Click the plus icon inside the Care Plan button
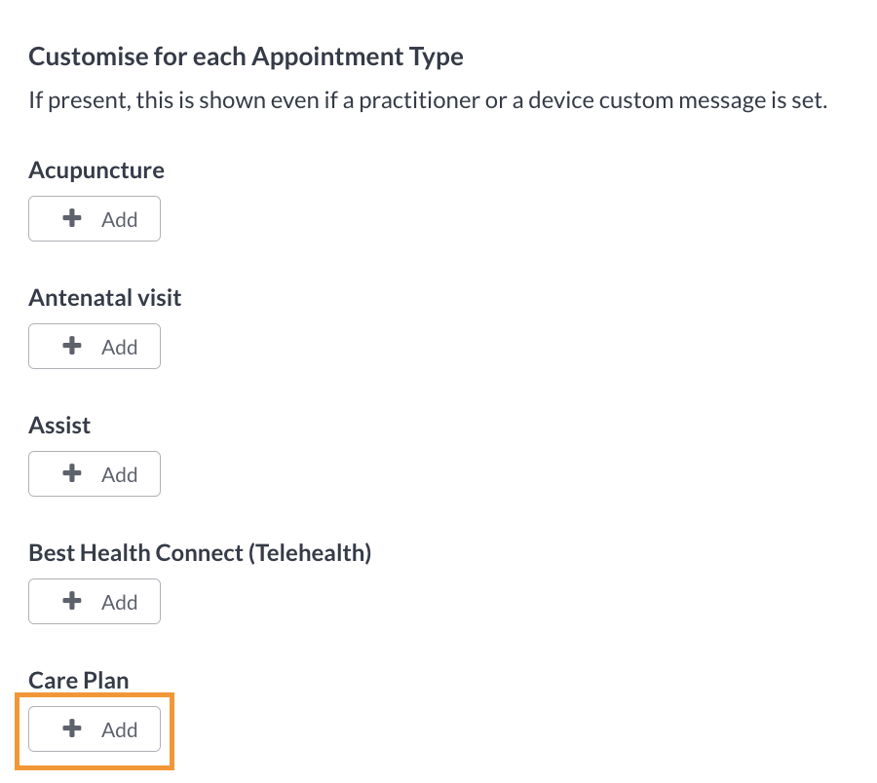877x783 pixels. (70, 728)
